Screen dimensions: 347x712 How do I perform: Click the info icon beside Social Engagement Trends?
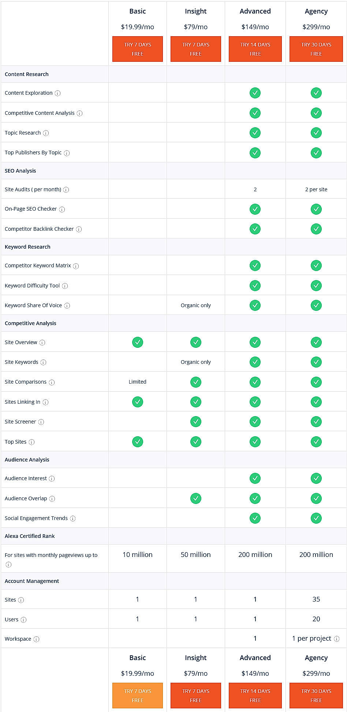click(72, 518)
